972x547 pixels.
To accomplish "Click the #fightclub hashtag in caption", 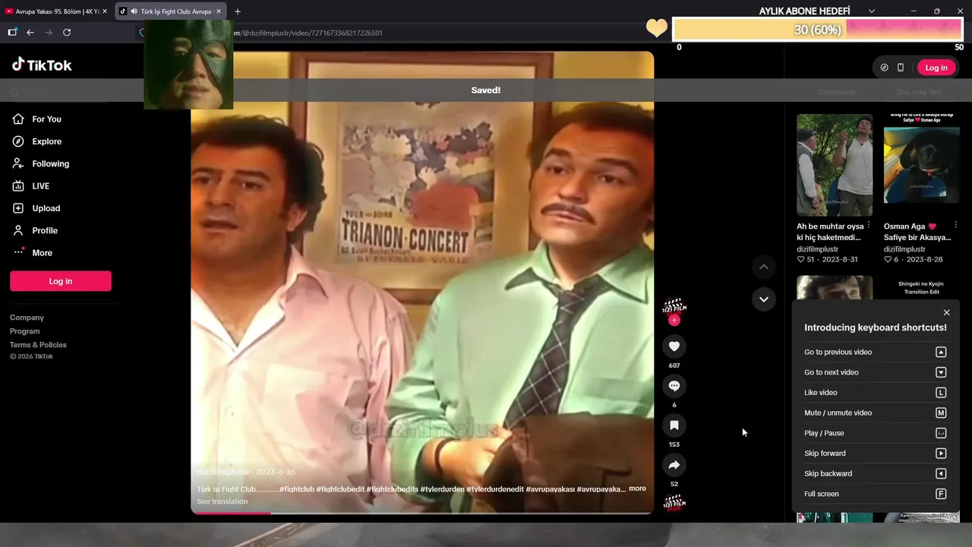I will [296, 489].
